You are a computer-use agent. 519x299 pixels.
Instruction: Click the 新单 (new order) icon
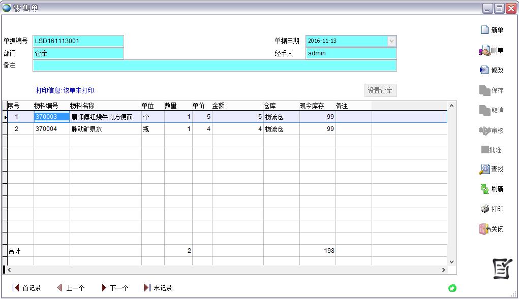click(x=485, y=30)
